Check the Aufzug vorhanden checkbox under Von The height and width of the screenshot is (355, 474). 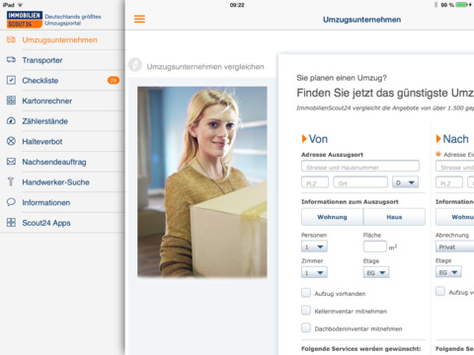(x=306, y=293)
